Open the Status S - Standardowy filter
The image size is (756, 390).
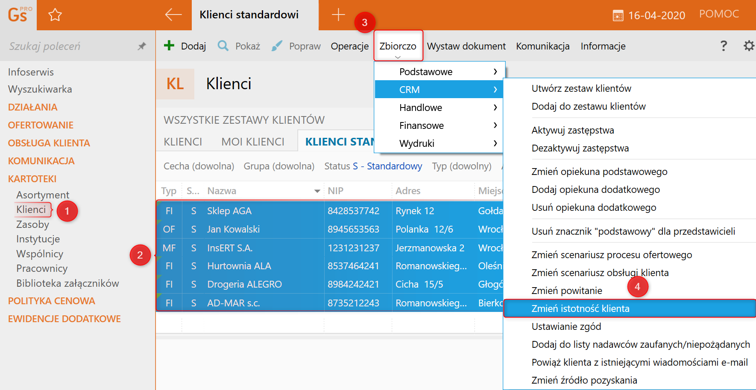tap(373, 166)
